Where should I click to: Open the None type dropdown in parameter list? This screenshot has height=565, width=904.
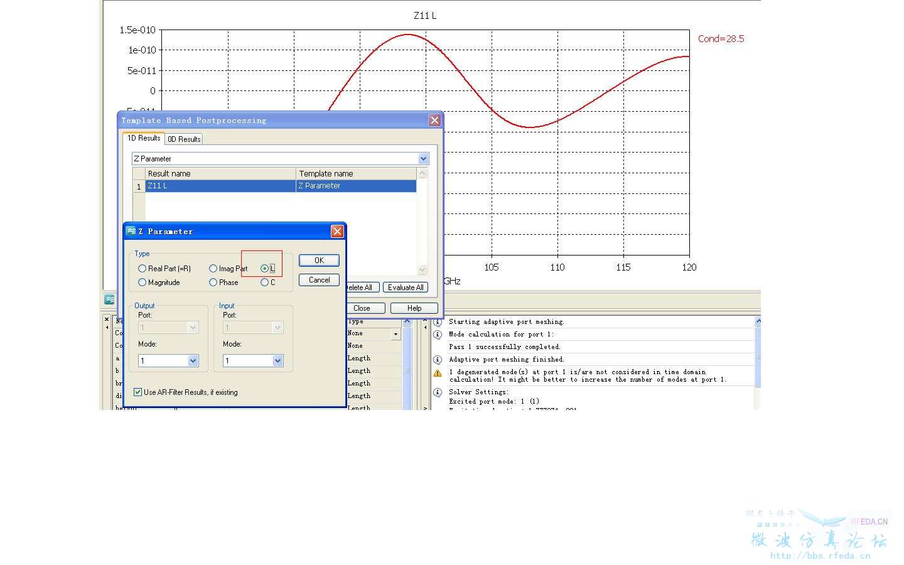395,335
